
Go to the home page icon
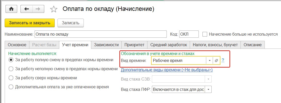pos(11,9)
